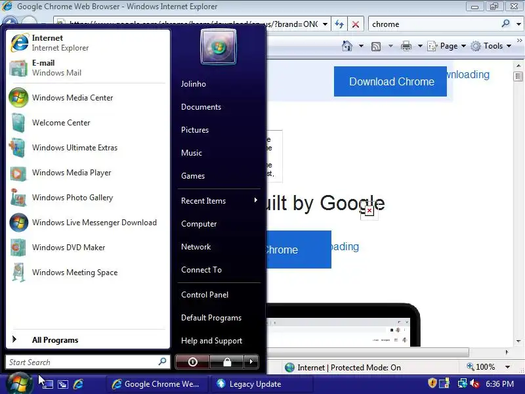Open Windows Ultimate Extras
The width and height of the screenshot is (525, 394).
pos(88,147)
